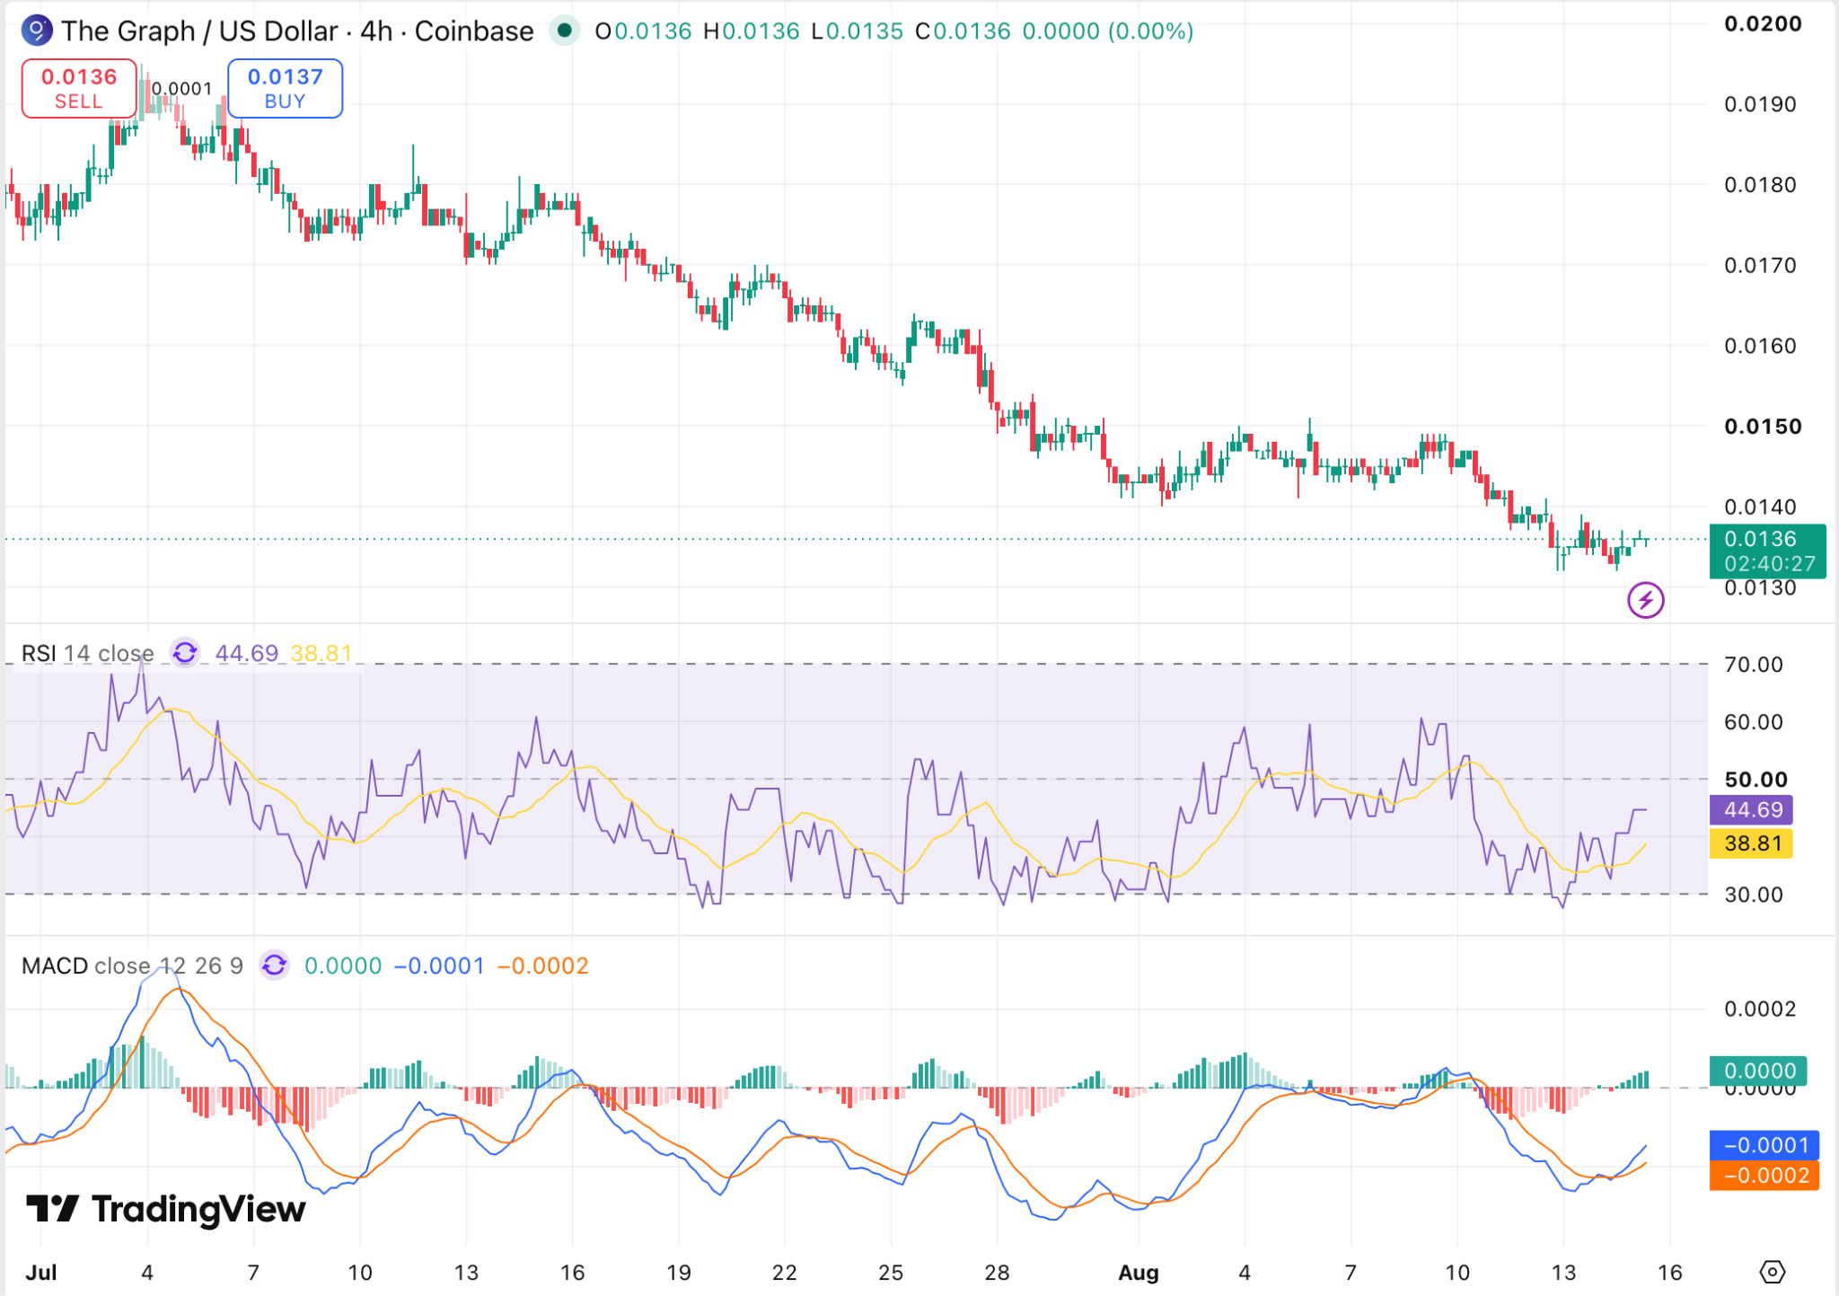
Task: Click the low price L0.0135 readout
Action: [x=857, y=31]
